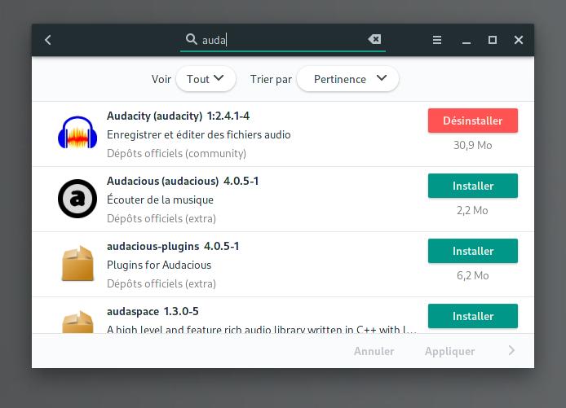
Task: Close the package manager window
Action: (519, 40)
